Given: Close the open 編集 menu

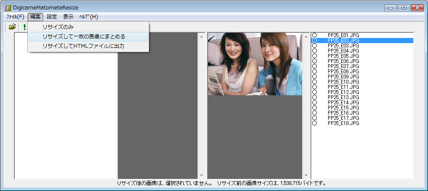Looking at the screenshot, I should click(35, 17).
